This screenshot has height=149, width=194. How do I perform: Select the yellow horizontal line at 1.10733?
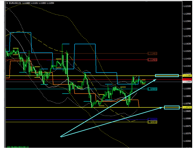tap(60, 107)
